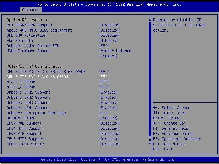The width and height of the screenshot is (219, 164).
Task: Click scroll up arrow of settings list
Action: [150, 20]
